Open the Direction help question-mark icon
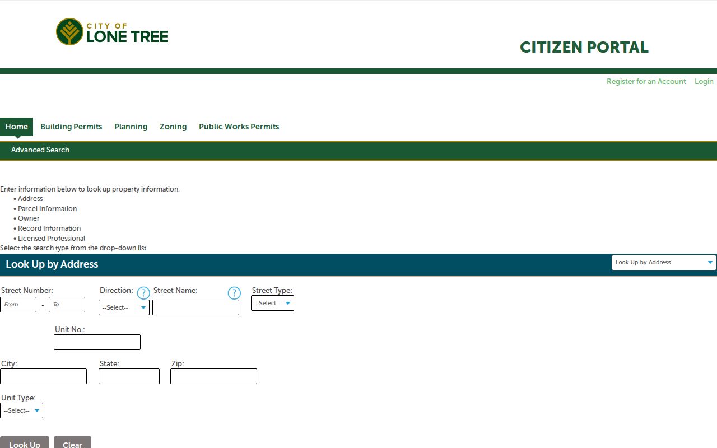Viewport: 717px width, 448px height. coord(143,293)
